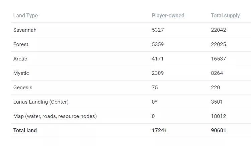
Task: Click the Lunas Landing (Center) label
Action: 41,102
